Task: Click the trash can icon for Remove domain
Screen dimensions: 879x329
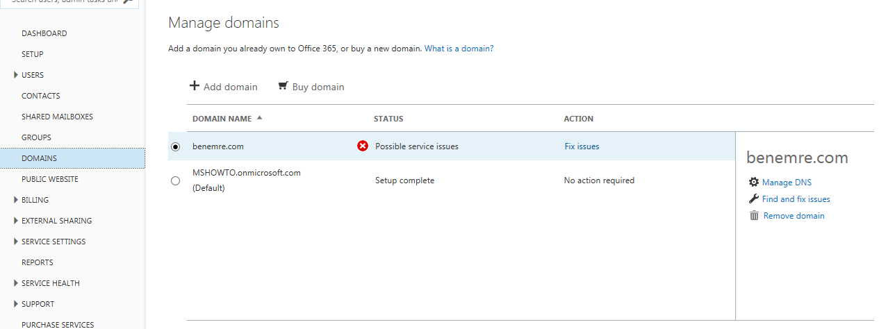Action: click(x=754, y=215)
